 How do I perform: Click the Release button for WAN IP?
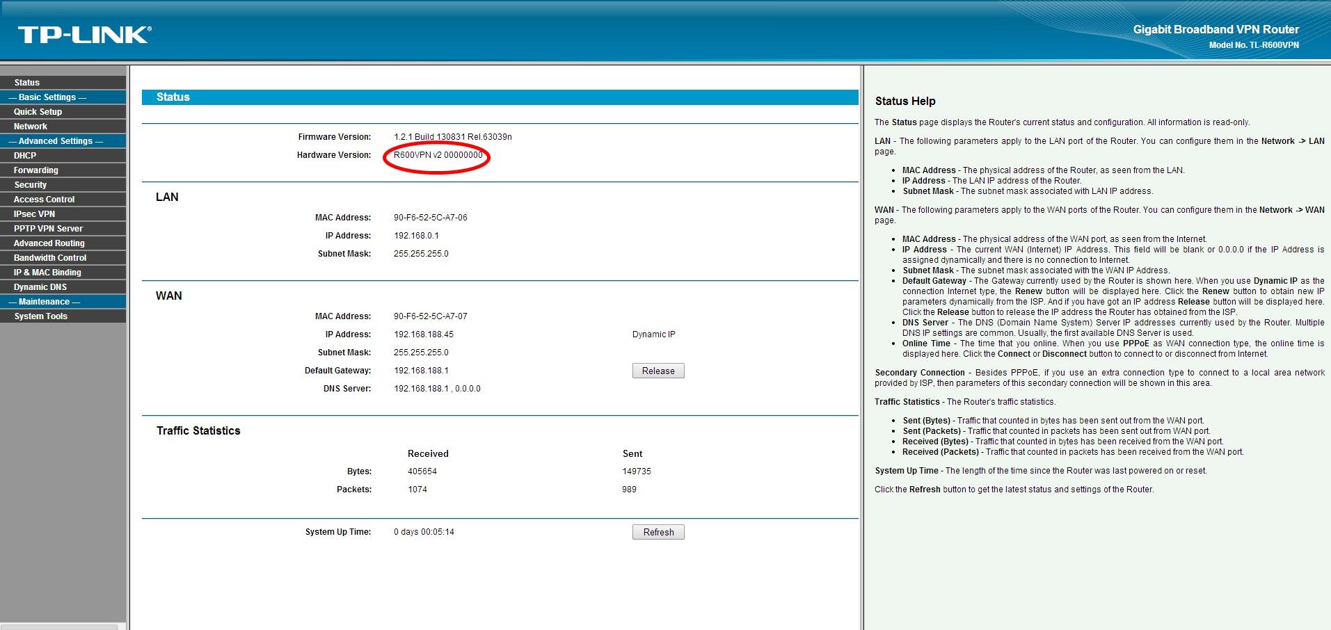click(658, 371)
